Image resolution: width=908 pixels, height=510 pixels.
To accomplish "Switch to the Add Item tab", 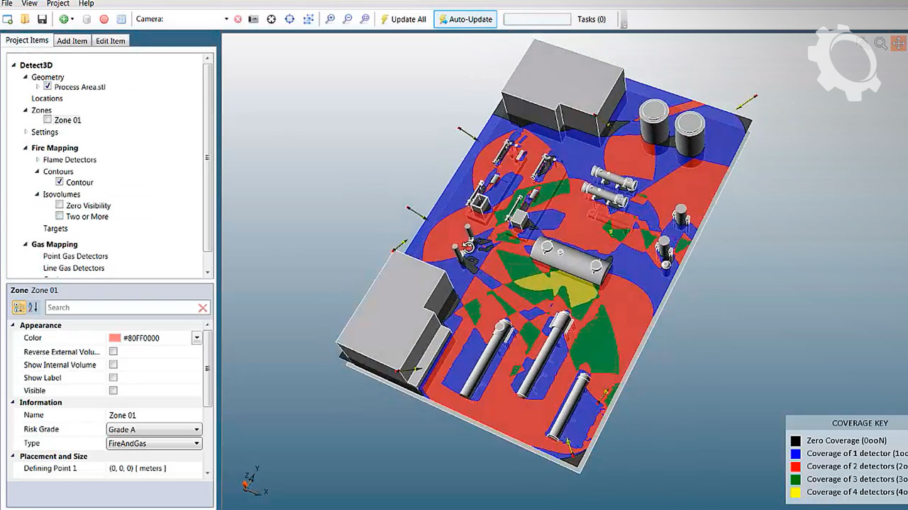I will (72, 41).
